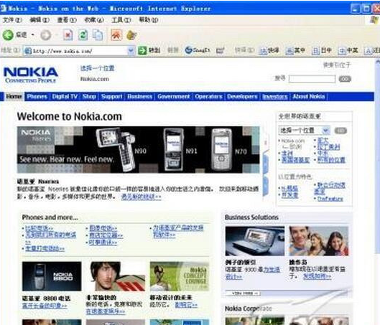Open the About Nokia navigation tab
This screenshot has height=325, width=380.
[x=308, y=97]
